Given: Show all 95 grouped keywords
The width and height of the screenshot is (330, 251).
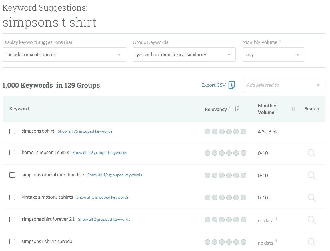Looking at the screenshot, I should (x=85, y=131).
